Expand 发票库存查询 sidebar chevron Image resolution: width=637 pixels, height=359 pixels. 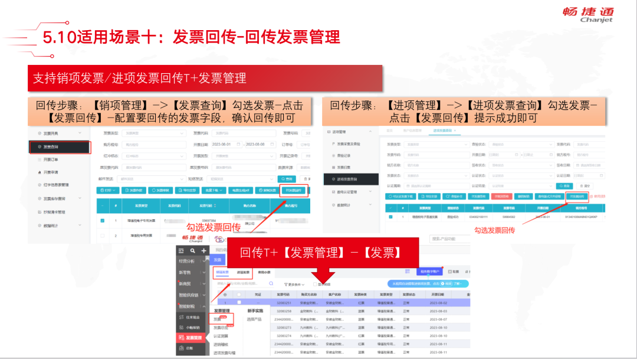tap(80, 198)
